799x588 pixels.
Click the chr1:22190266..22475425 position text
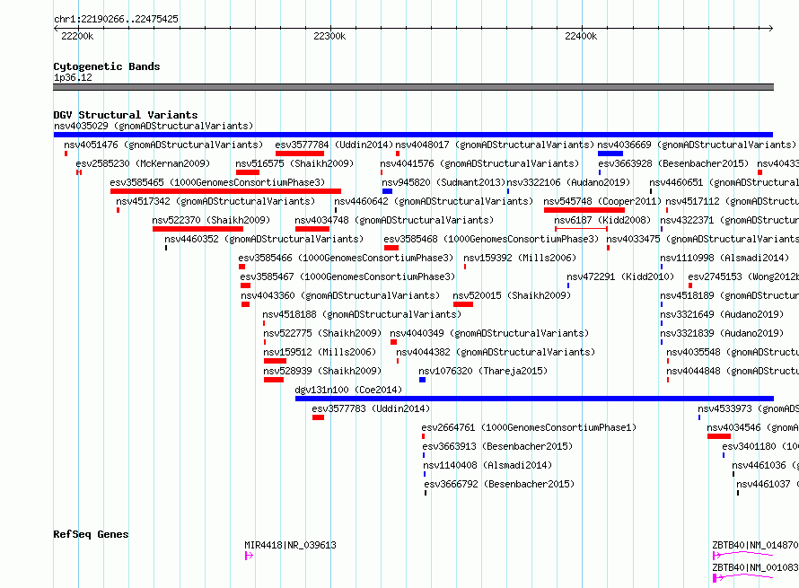pos(116,20)
